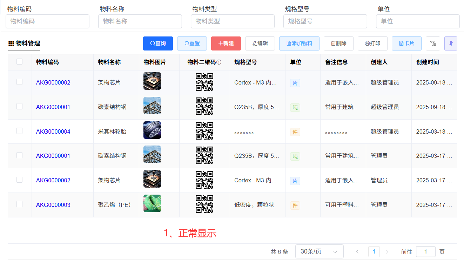464x263 pixels.
Task: Toggle the select-all checkbox in table header
Action: (x=20, y=62)
